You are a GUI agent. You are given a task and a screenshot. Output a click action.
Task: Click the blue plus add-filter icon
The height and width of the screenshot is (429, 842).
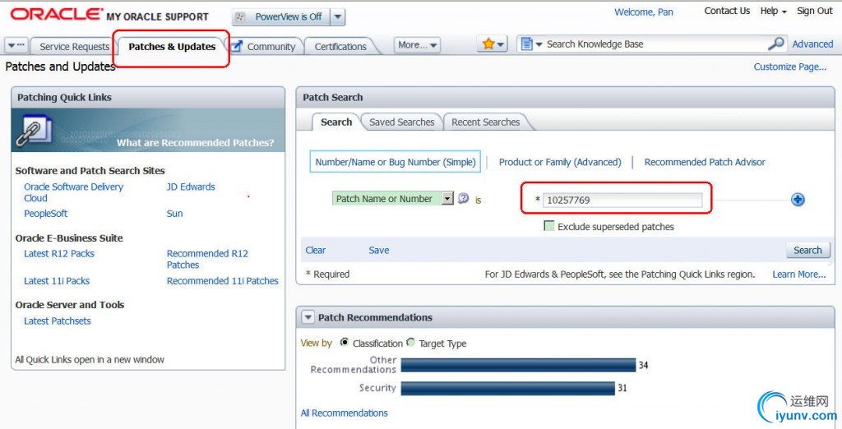pyautogui.click(x=798, y=200)
